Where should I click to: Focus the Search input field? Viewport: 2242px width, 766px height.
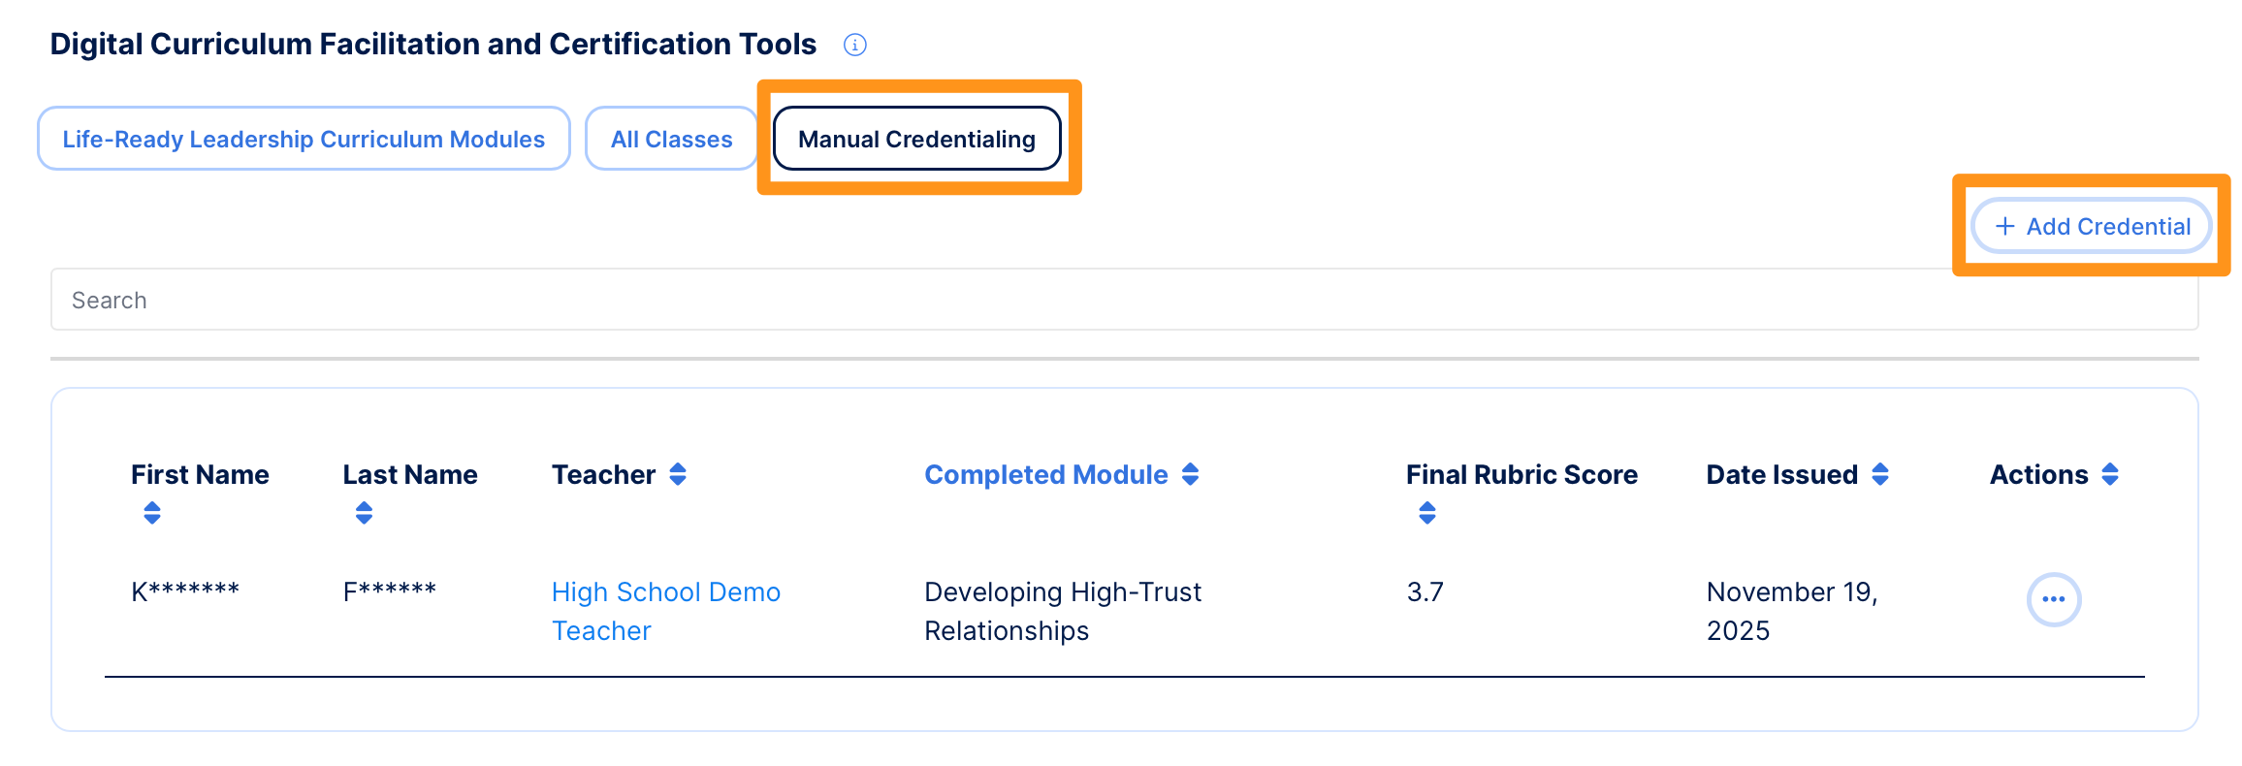1124,300
